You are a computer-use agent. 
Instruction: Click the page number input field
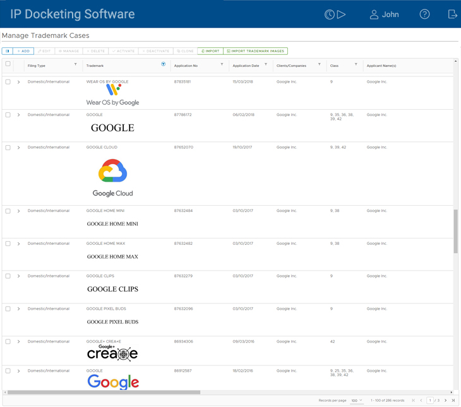(430, 401)
